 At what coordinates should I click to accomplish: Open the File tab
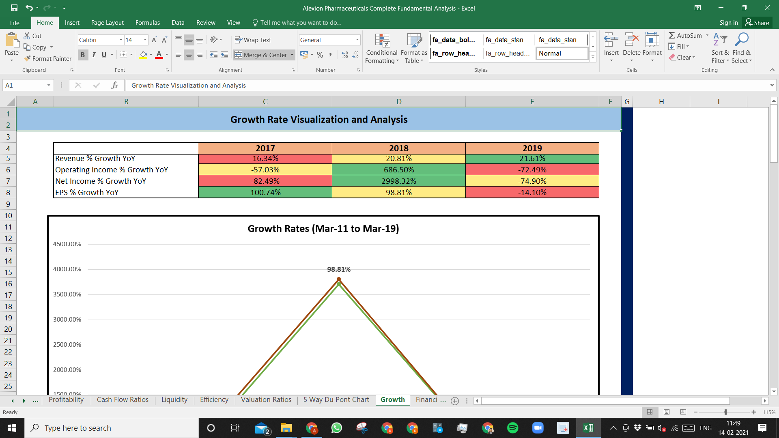tap(15, 23)
